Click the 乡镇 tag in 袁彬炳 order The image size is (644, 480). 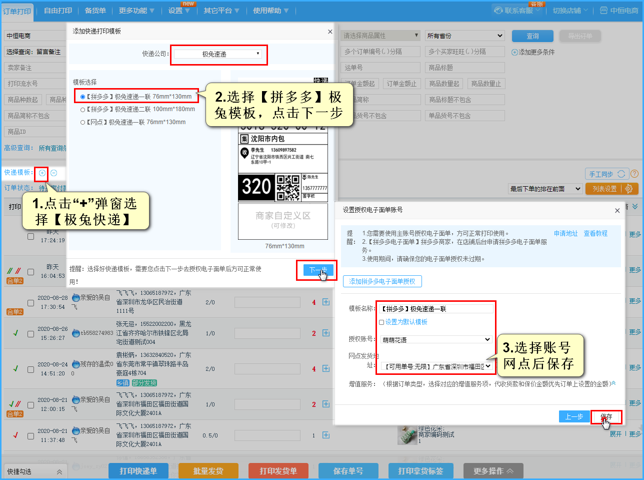[123, 383]
